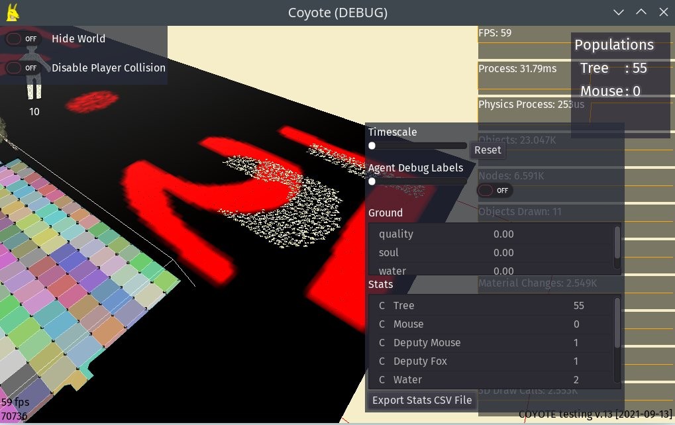Select the Deputy Fox stats row
This screenshot has height=425, width=675.
coord(492,361)
